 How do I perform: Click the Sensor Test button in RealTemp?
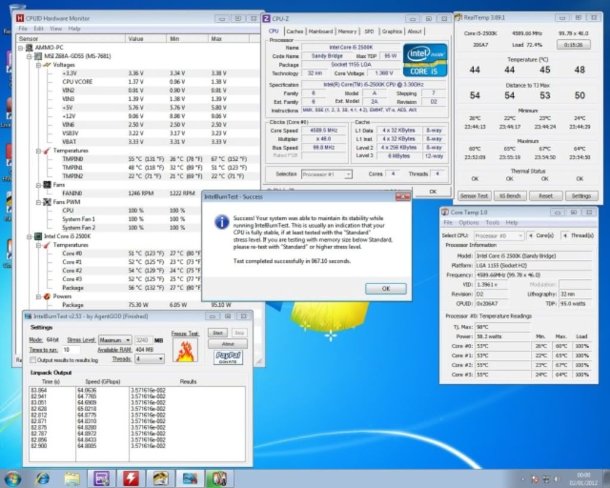[475, 195]
